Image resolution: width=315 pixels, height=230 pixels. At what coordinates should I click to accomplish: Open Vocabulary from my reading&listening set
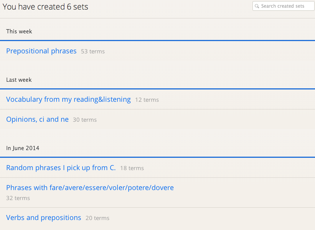pyautogui.click(x=68, y=99)
